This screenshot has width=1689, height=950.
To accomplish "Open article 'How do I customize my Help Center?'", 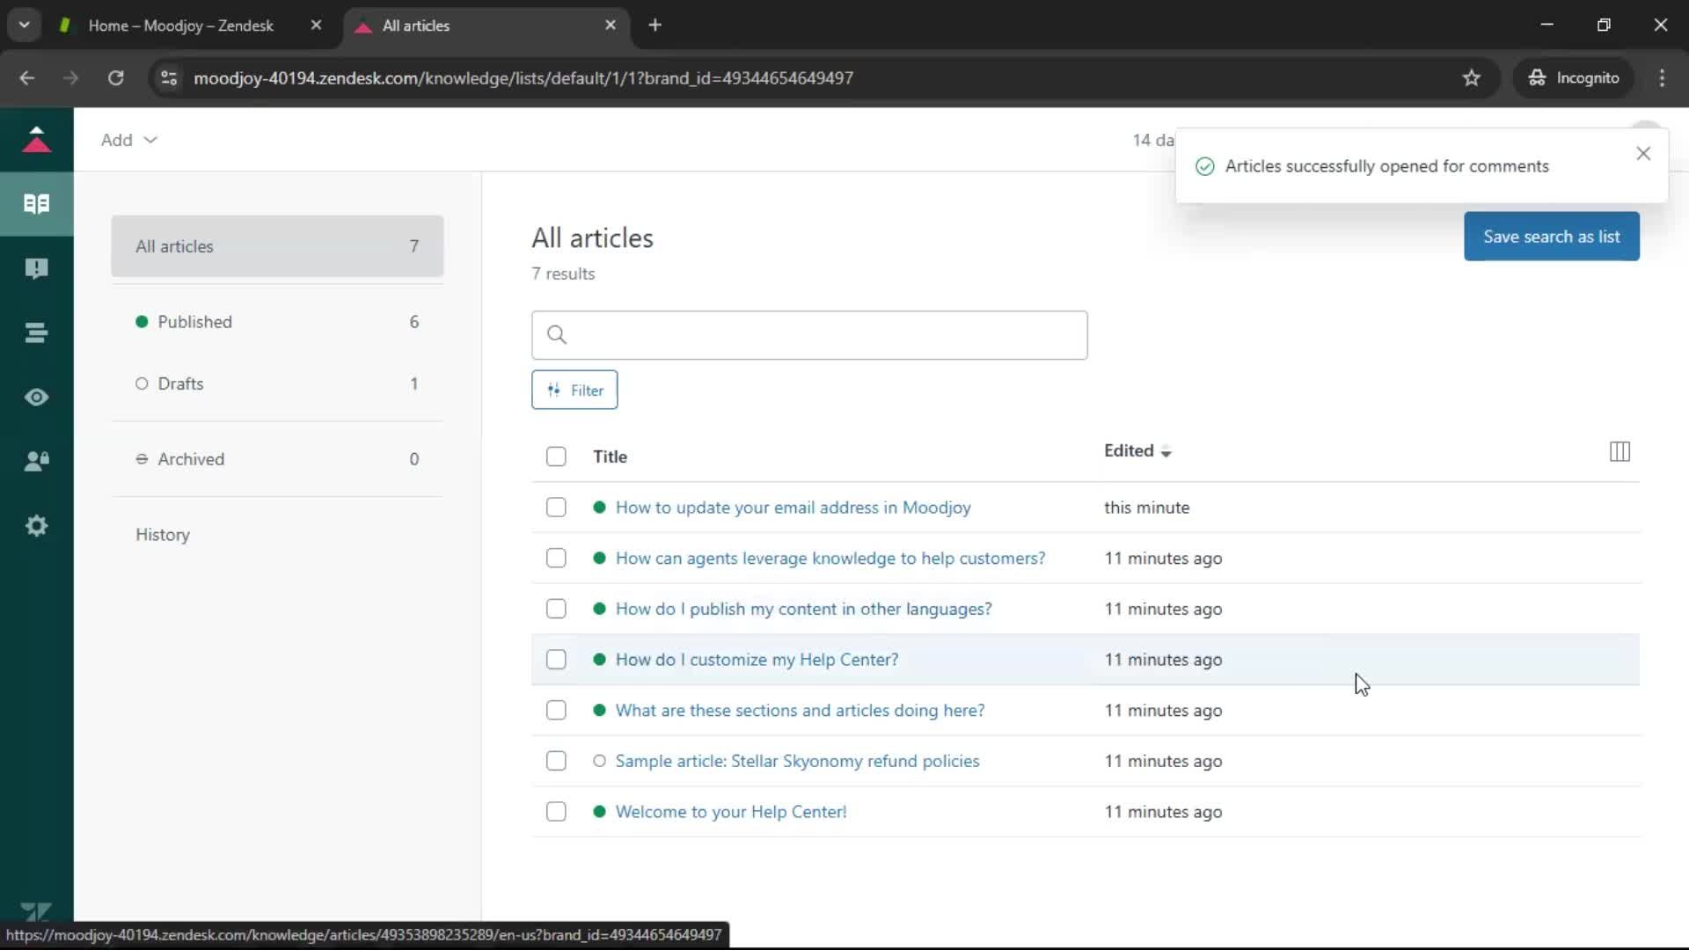I will (757, 660).
